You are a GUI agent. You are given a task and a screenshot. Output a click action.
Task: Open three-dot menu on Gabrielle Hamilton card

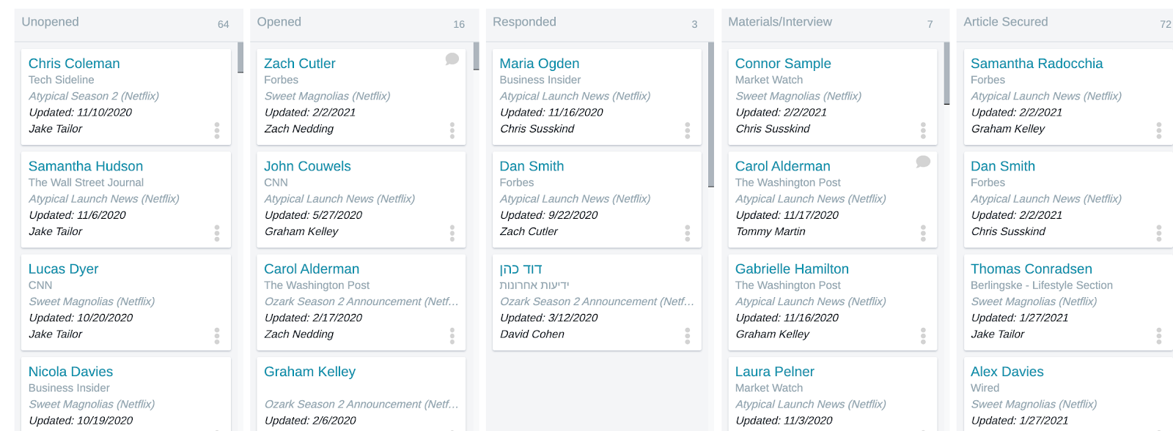pos(923,335)
